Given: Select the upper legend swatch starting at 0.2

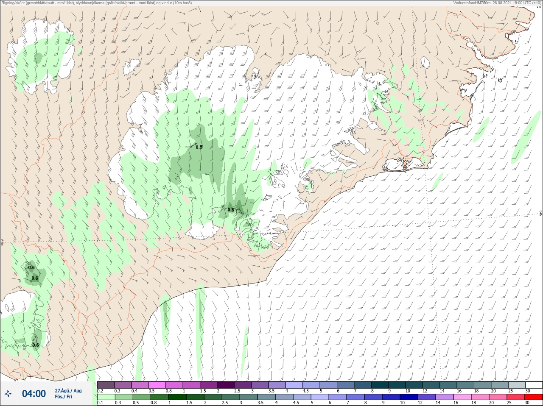Looking at the screenshot, I should tap(106, 385).
